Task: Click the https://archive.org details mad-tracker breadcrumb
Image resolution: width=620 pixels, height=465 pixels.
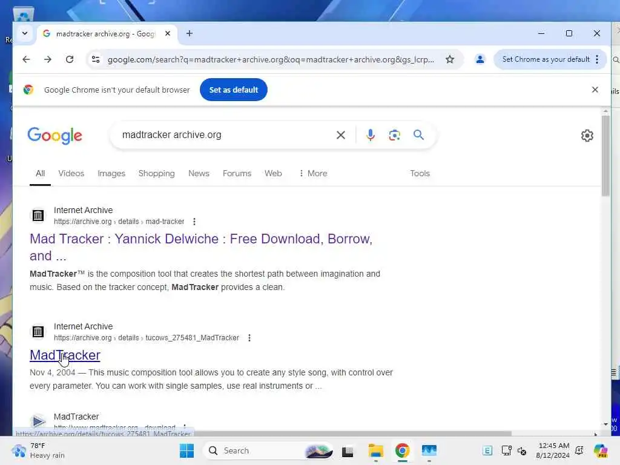Action: [119, 222]
